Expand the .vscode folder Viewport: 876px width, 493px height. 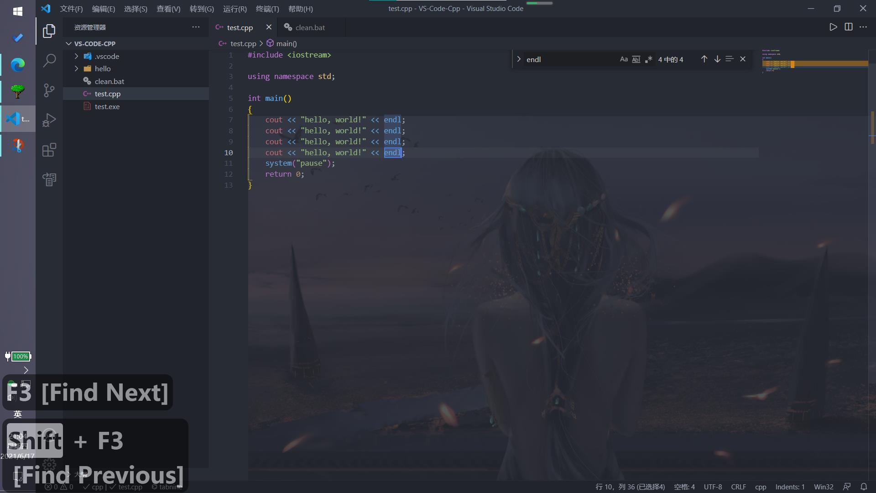[76, 56]
